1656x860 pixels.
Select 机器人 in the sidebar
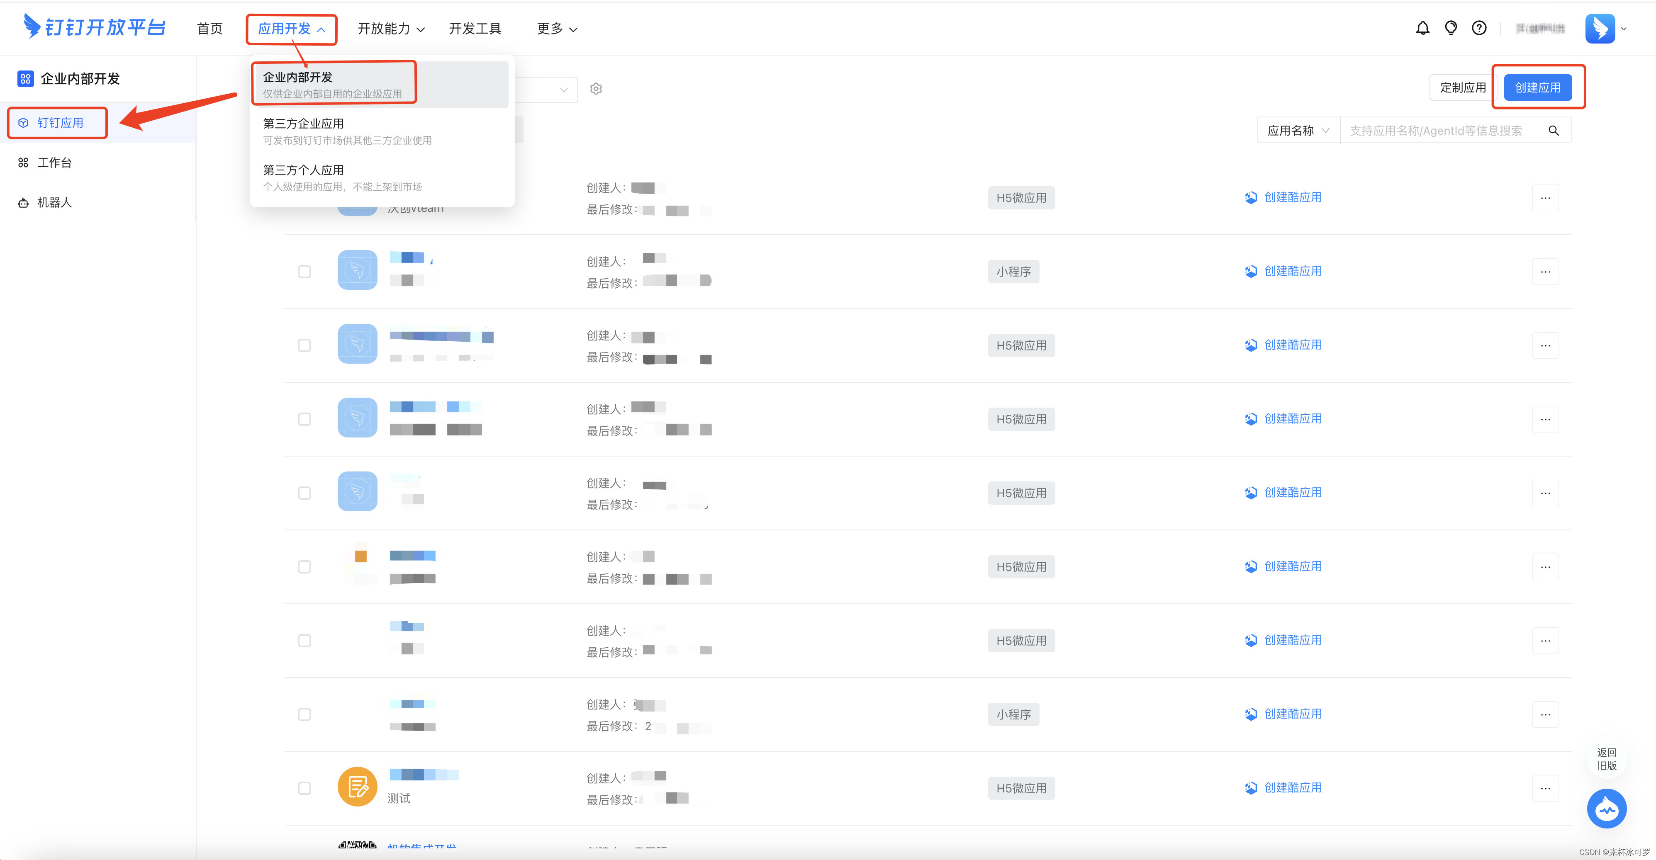click(54, 202)
